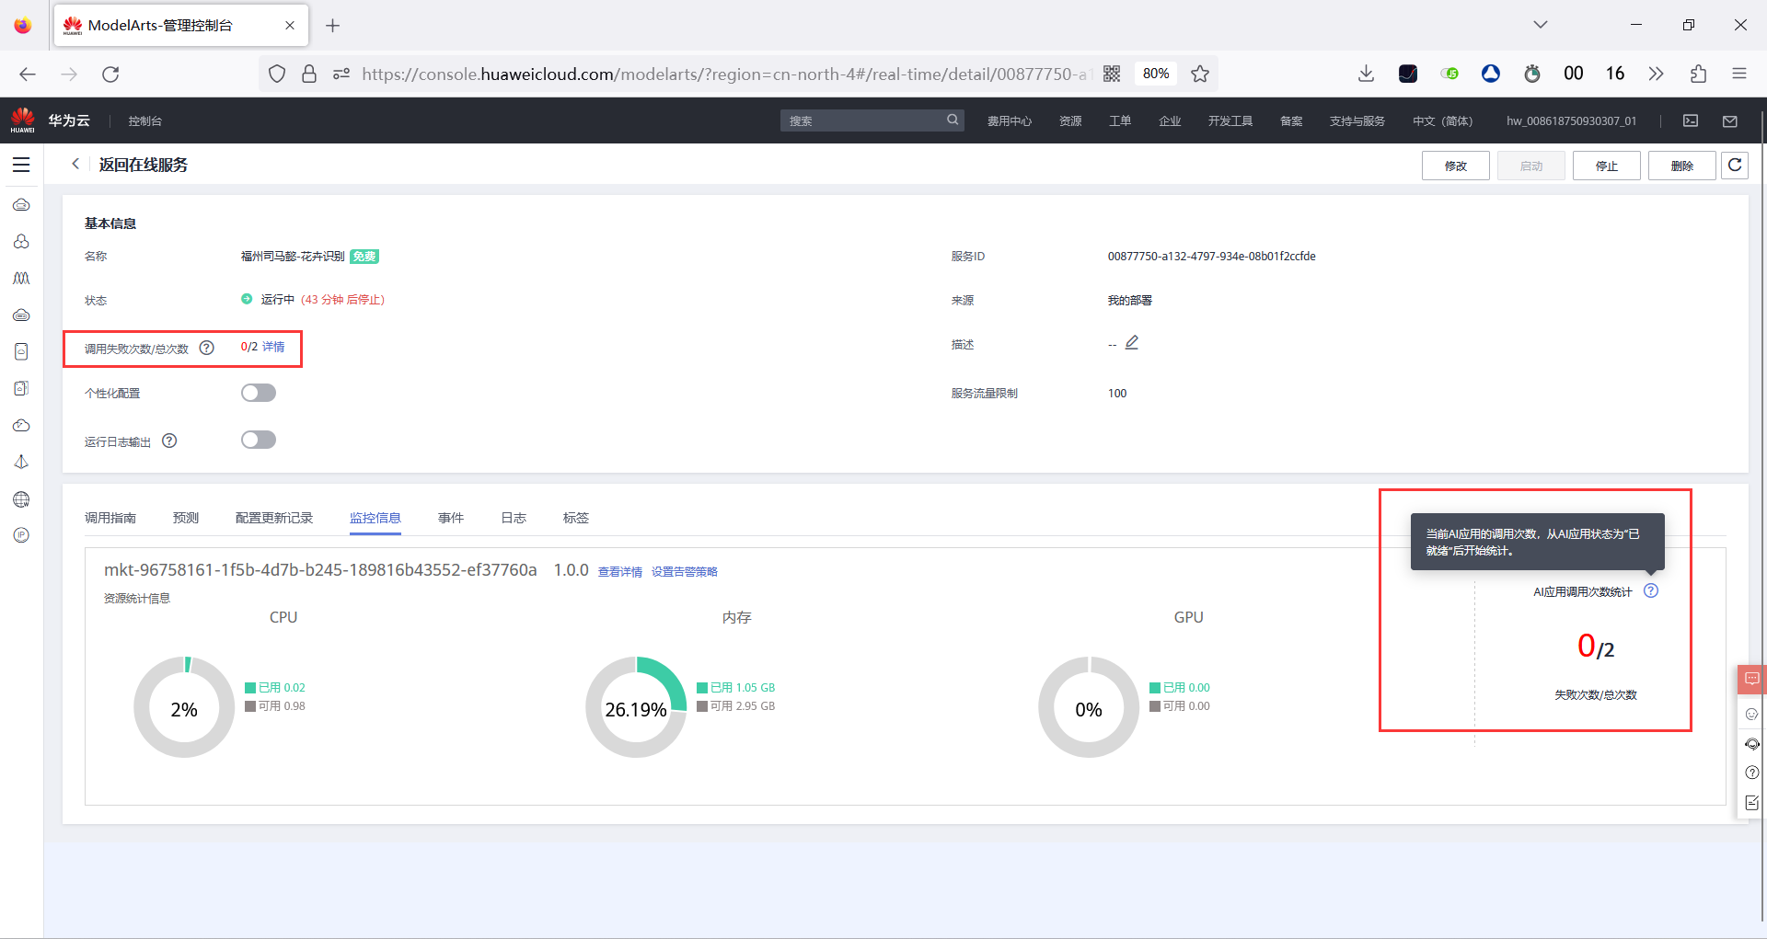The height and width of the screenshot is (939, 1767).
Task: Click the refresh icon beside Delete button
Action: tap(1735, 166)
